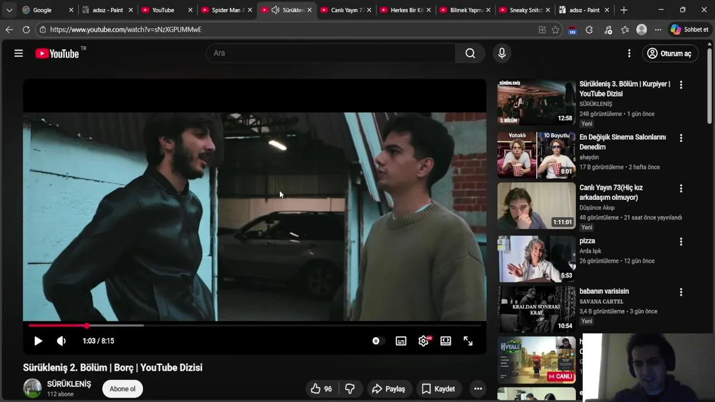Viewport: 715px width, 402px height.
Task: Open the SÜRÜKLENİŞ channel name link
Action: click(69, 384)
